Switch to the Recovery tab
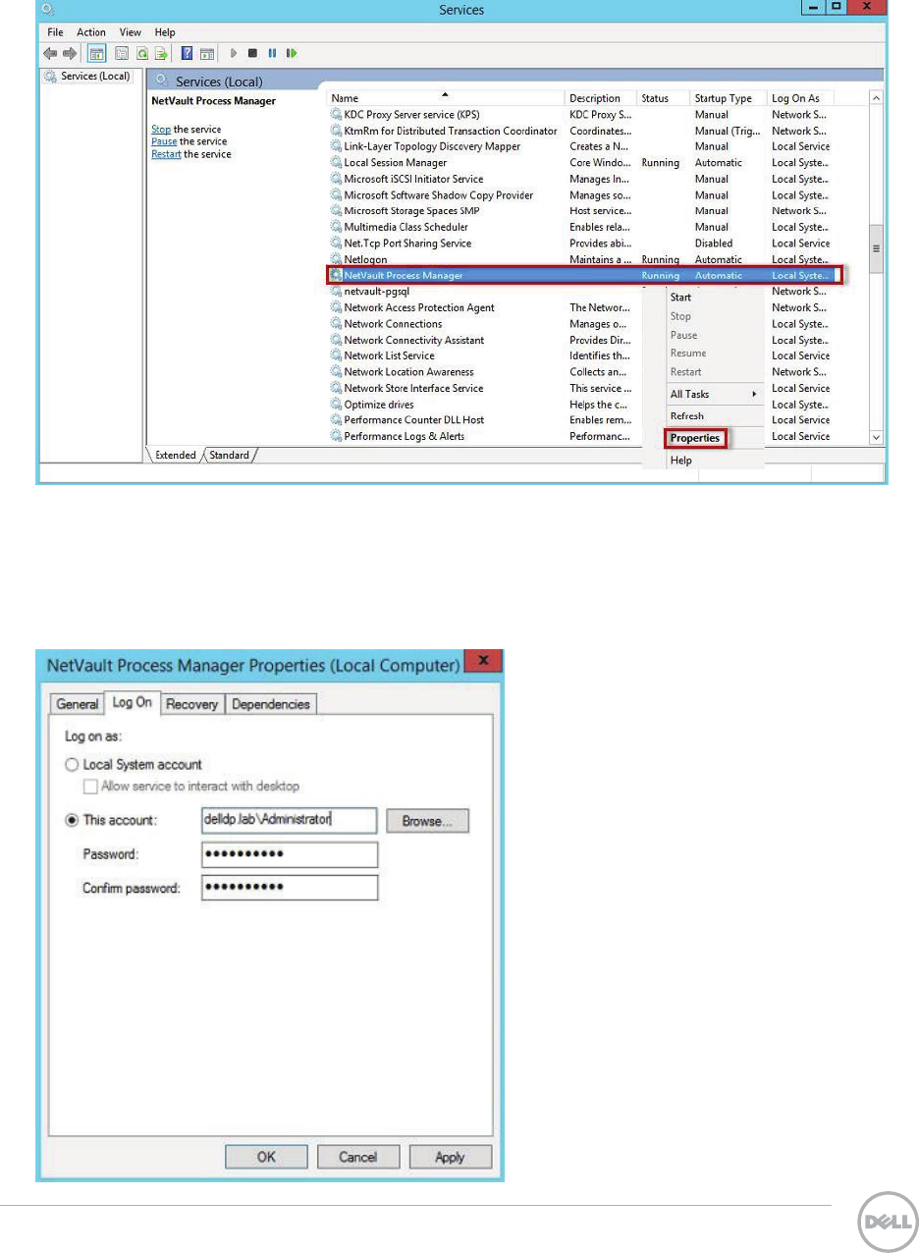 pos(191,704)
